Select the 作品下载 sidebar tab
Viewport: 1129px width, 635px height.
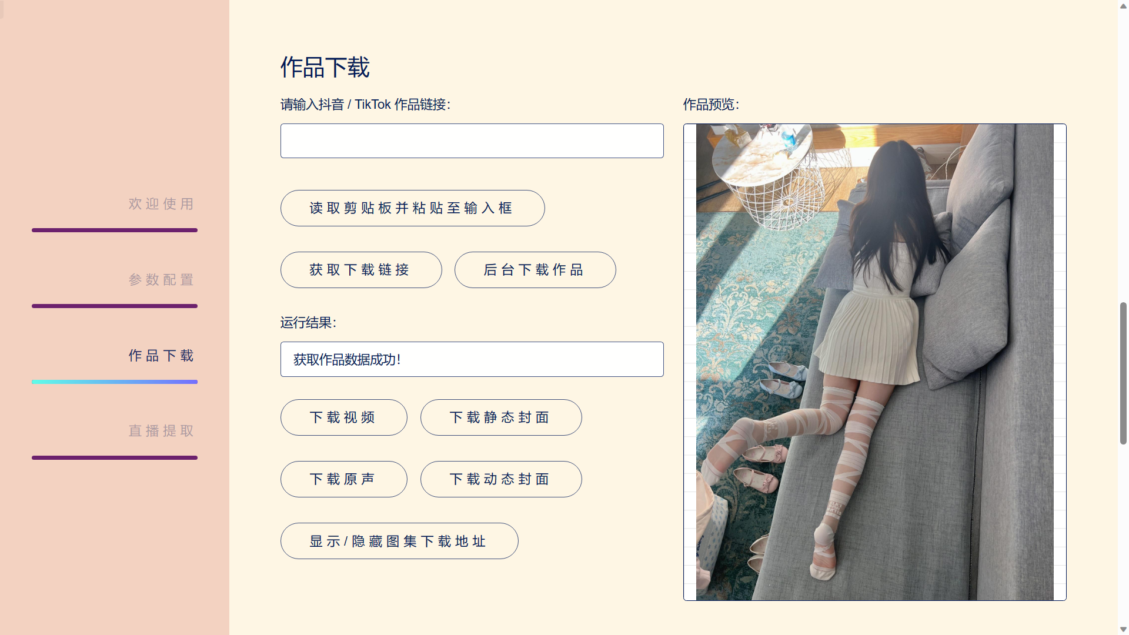161,356
